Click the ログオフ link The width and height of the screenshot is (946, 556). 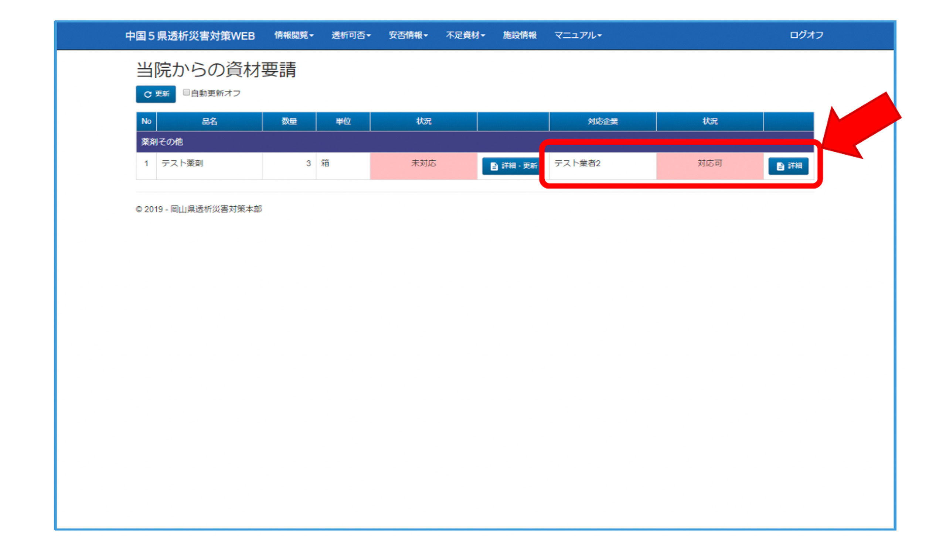click(806, 35)
